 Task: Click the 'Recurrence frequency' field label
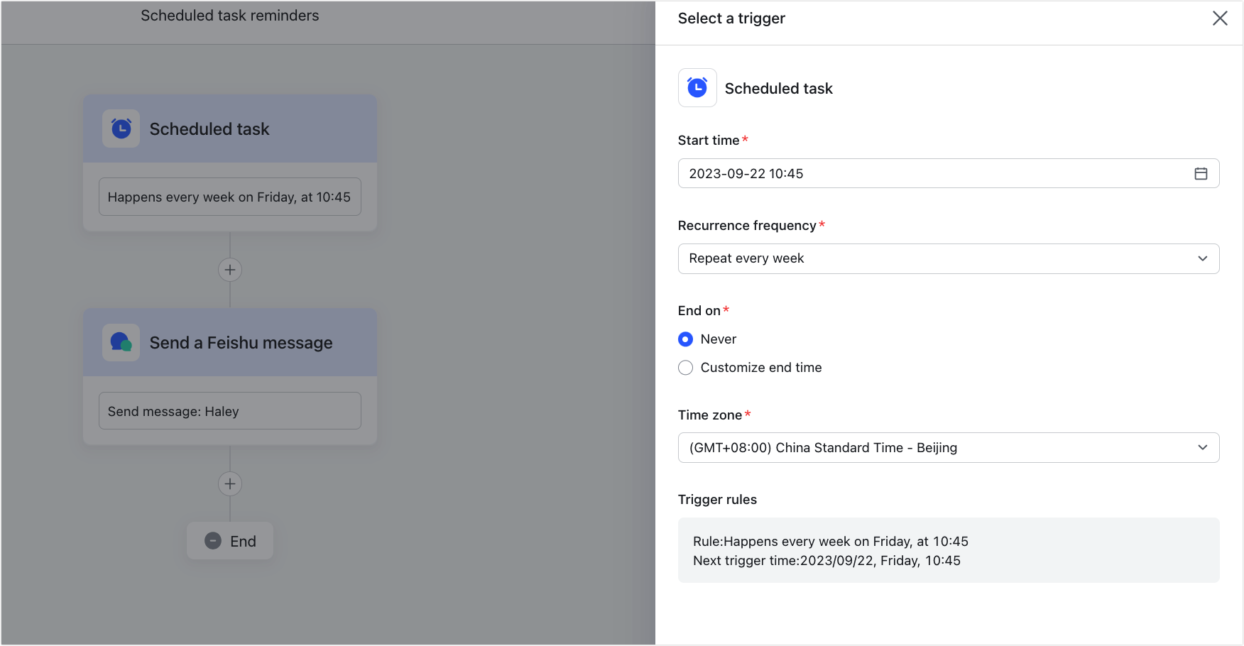click(x=747, y=226)
